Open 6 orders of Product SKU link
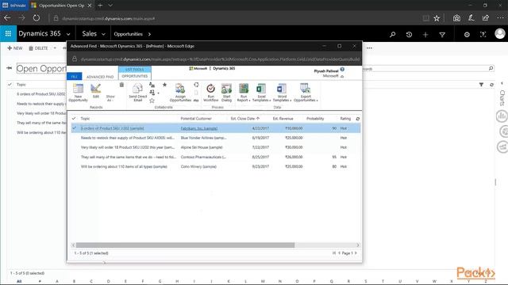 pos(113,128)
